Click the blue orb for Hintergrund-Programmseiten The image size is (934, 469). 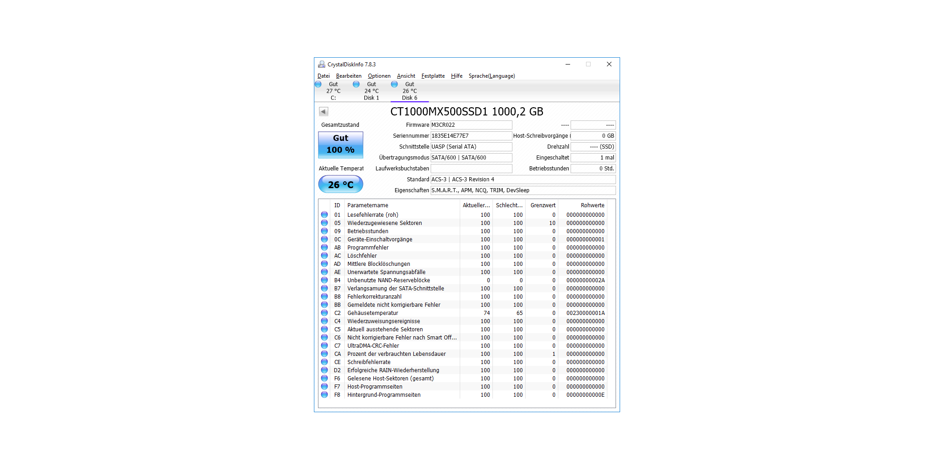click(324, 394)
